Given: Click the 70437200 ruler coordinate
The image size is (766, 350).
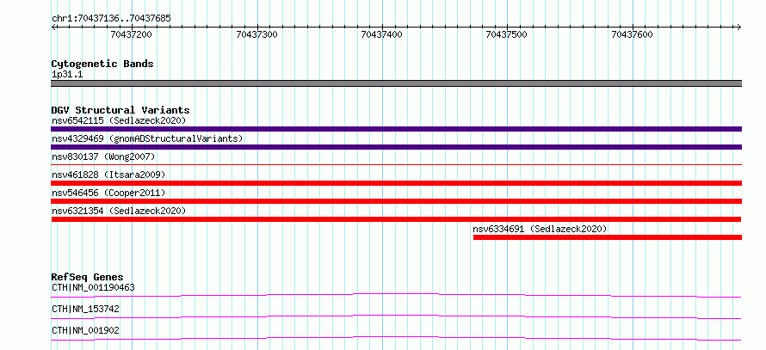Looking at the screenshot, I should [x=132, y=34].
